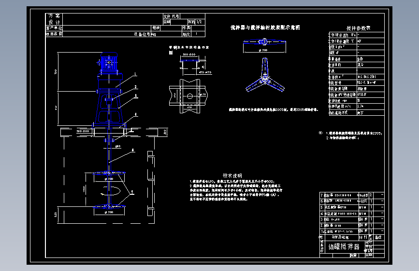Click the '备注' column header

[x=378, y=237]
